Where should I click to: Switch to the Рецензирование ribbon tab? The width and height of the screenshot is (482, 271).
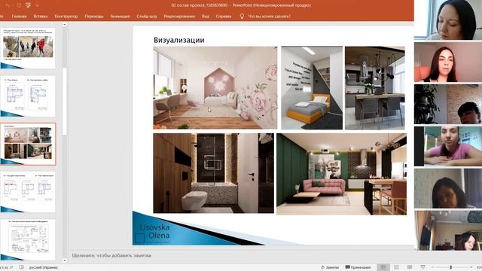pyautogui.click(x=179, y=17)
